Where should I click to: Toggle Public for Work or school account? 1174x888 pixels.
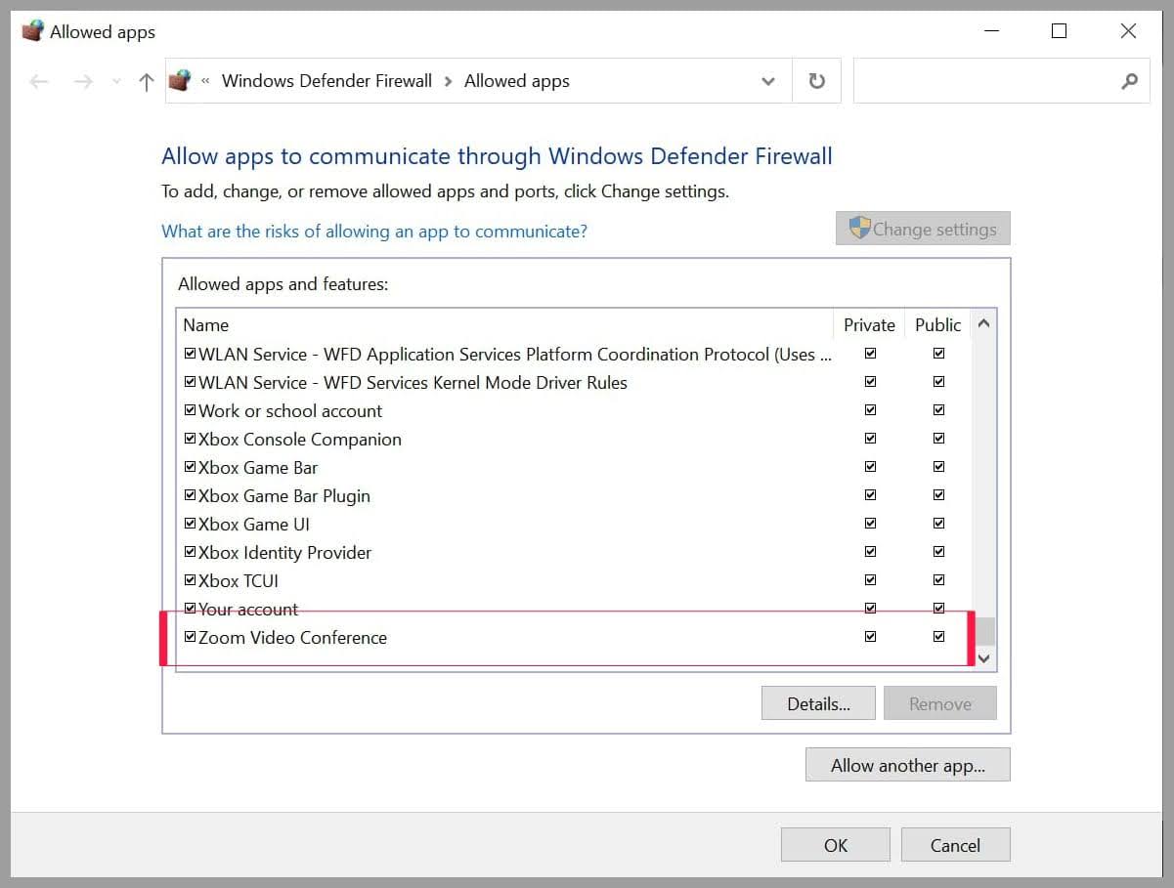tap(938, 410)
